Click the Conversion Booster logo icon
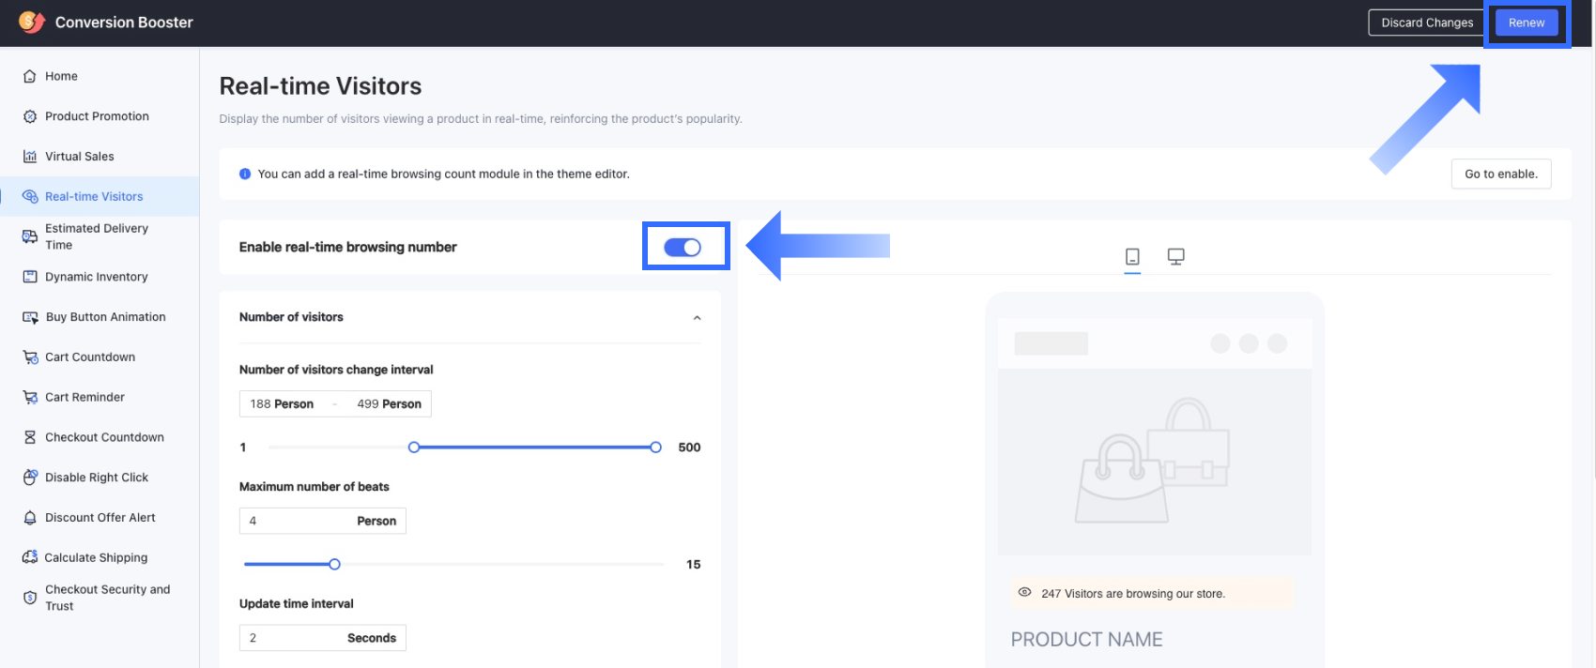 pyautogui.click(x=31, y=22)
